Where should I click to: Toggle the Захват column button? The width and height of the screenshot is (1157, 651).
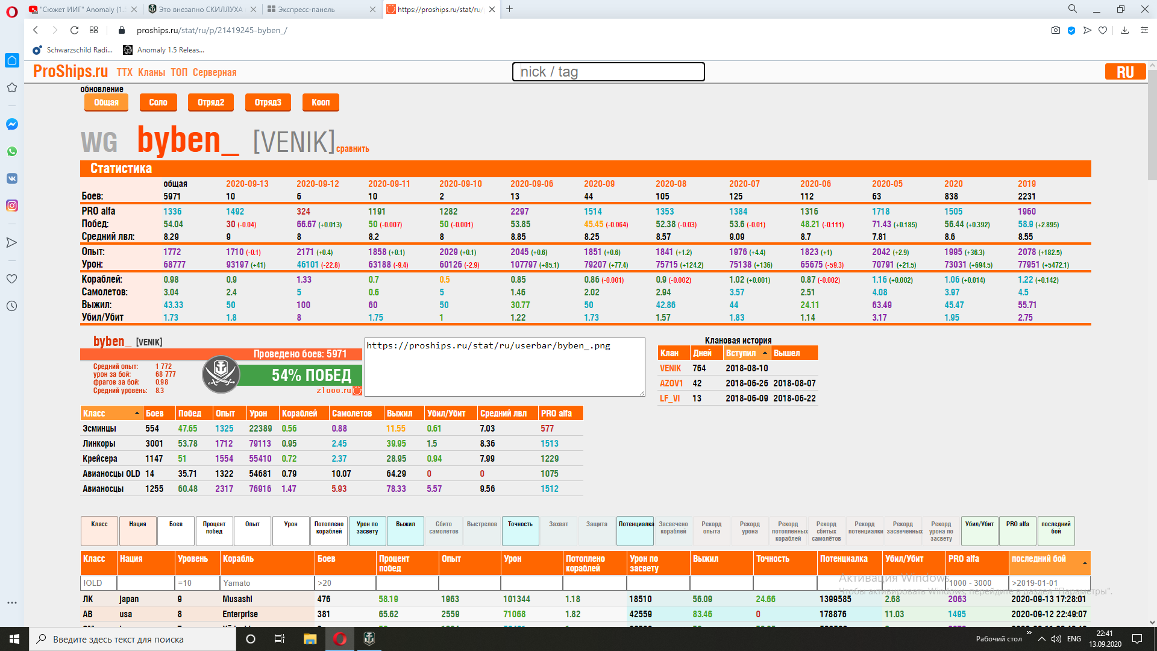point(558,530)
